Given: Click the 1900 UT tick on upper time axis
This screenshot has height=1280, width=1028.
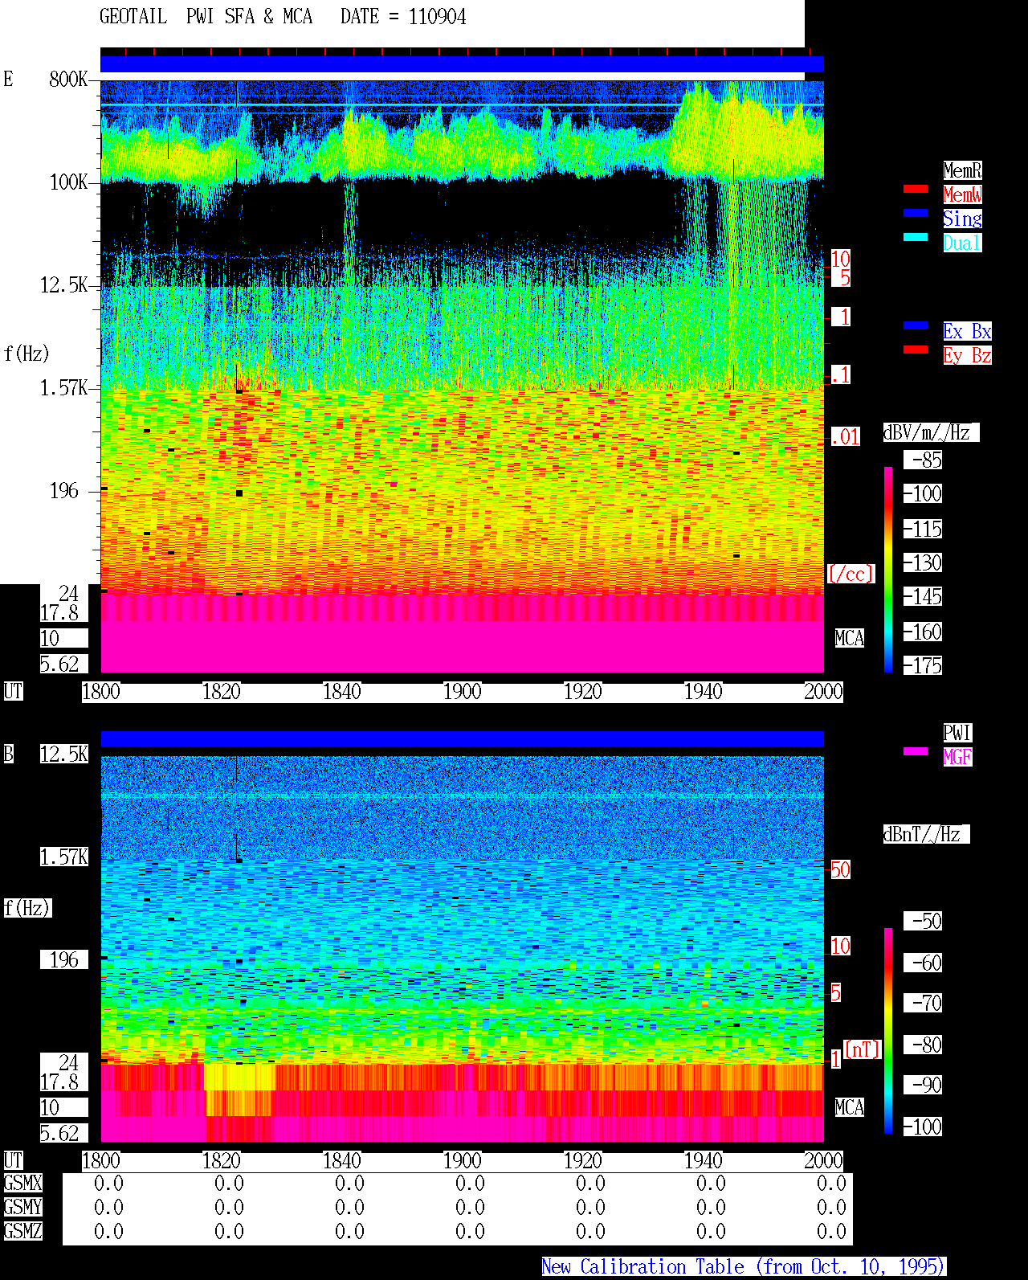Looking at the screenshot, I should (x=462, y=692).
